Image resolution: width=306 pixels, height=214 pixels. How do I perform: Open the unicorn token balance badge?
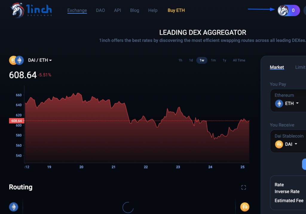click(x=289, y=10)
